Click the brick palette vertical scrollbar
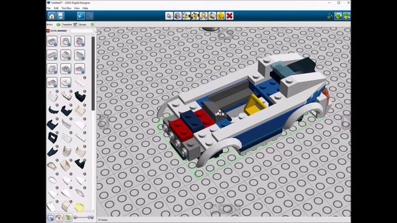This screenshot has height=223, width=397. point(93,73)
